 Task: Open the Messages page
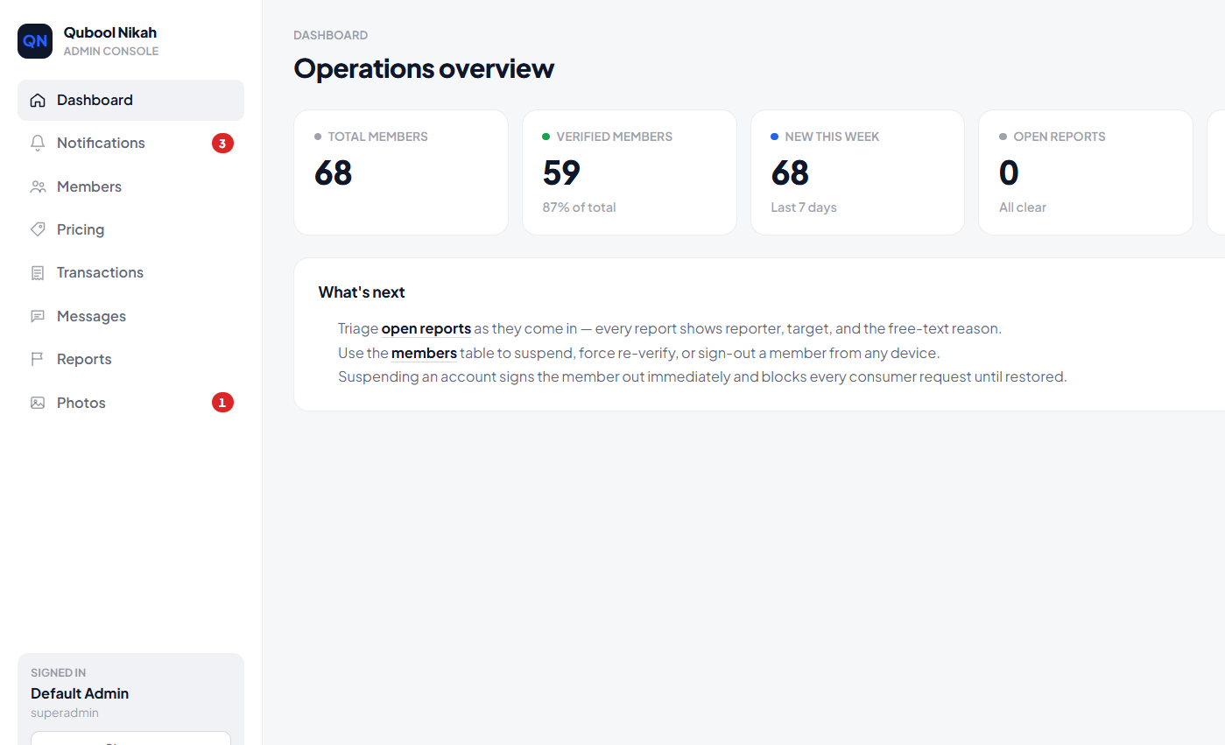pos(130,316)
